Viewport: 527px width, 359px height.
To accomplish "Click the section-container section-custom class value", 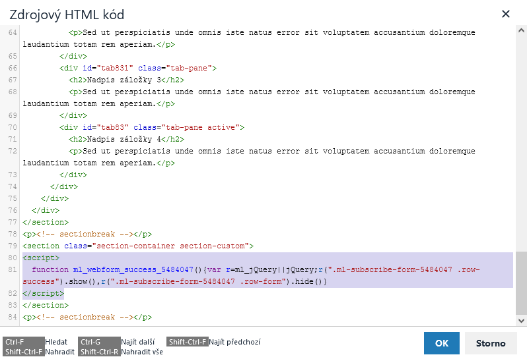I will [x=172, y=246].
